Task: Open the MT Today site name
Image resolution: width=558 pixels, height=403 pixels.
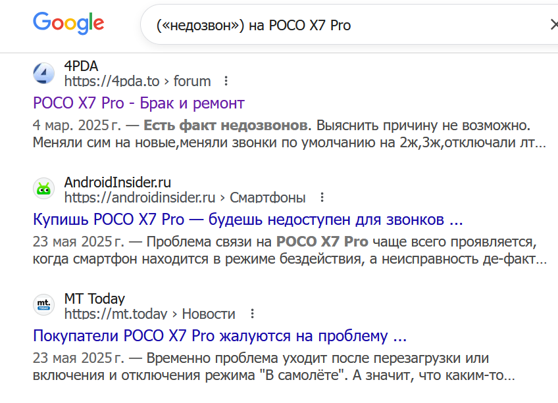Action: [x=95, y=298]
